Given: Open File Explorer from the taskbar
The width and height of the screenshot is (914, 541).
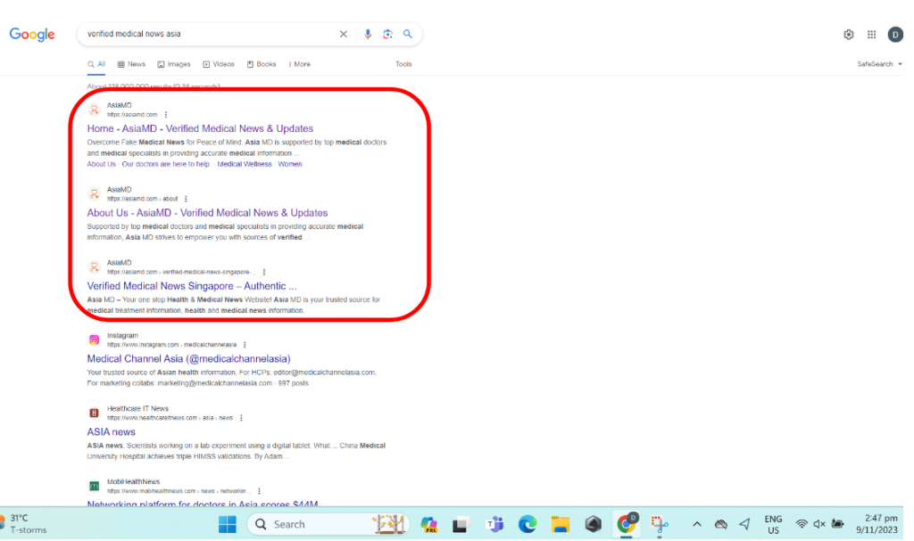Looking at the screenshot, I should point(560,524).
